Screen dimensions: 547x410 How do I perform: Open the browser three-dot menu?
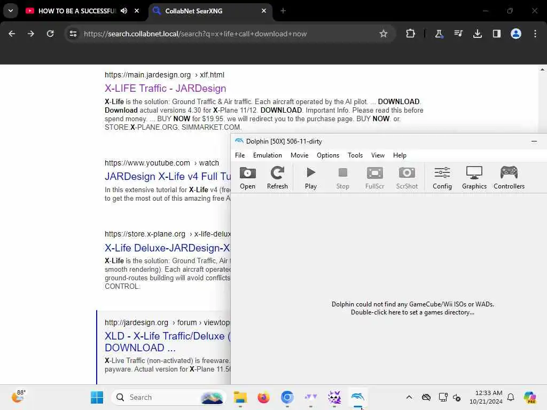pos(535,34)
